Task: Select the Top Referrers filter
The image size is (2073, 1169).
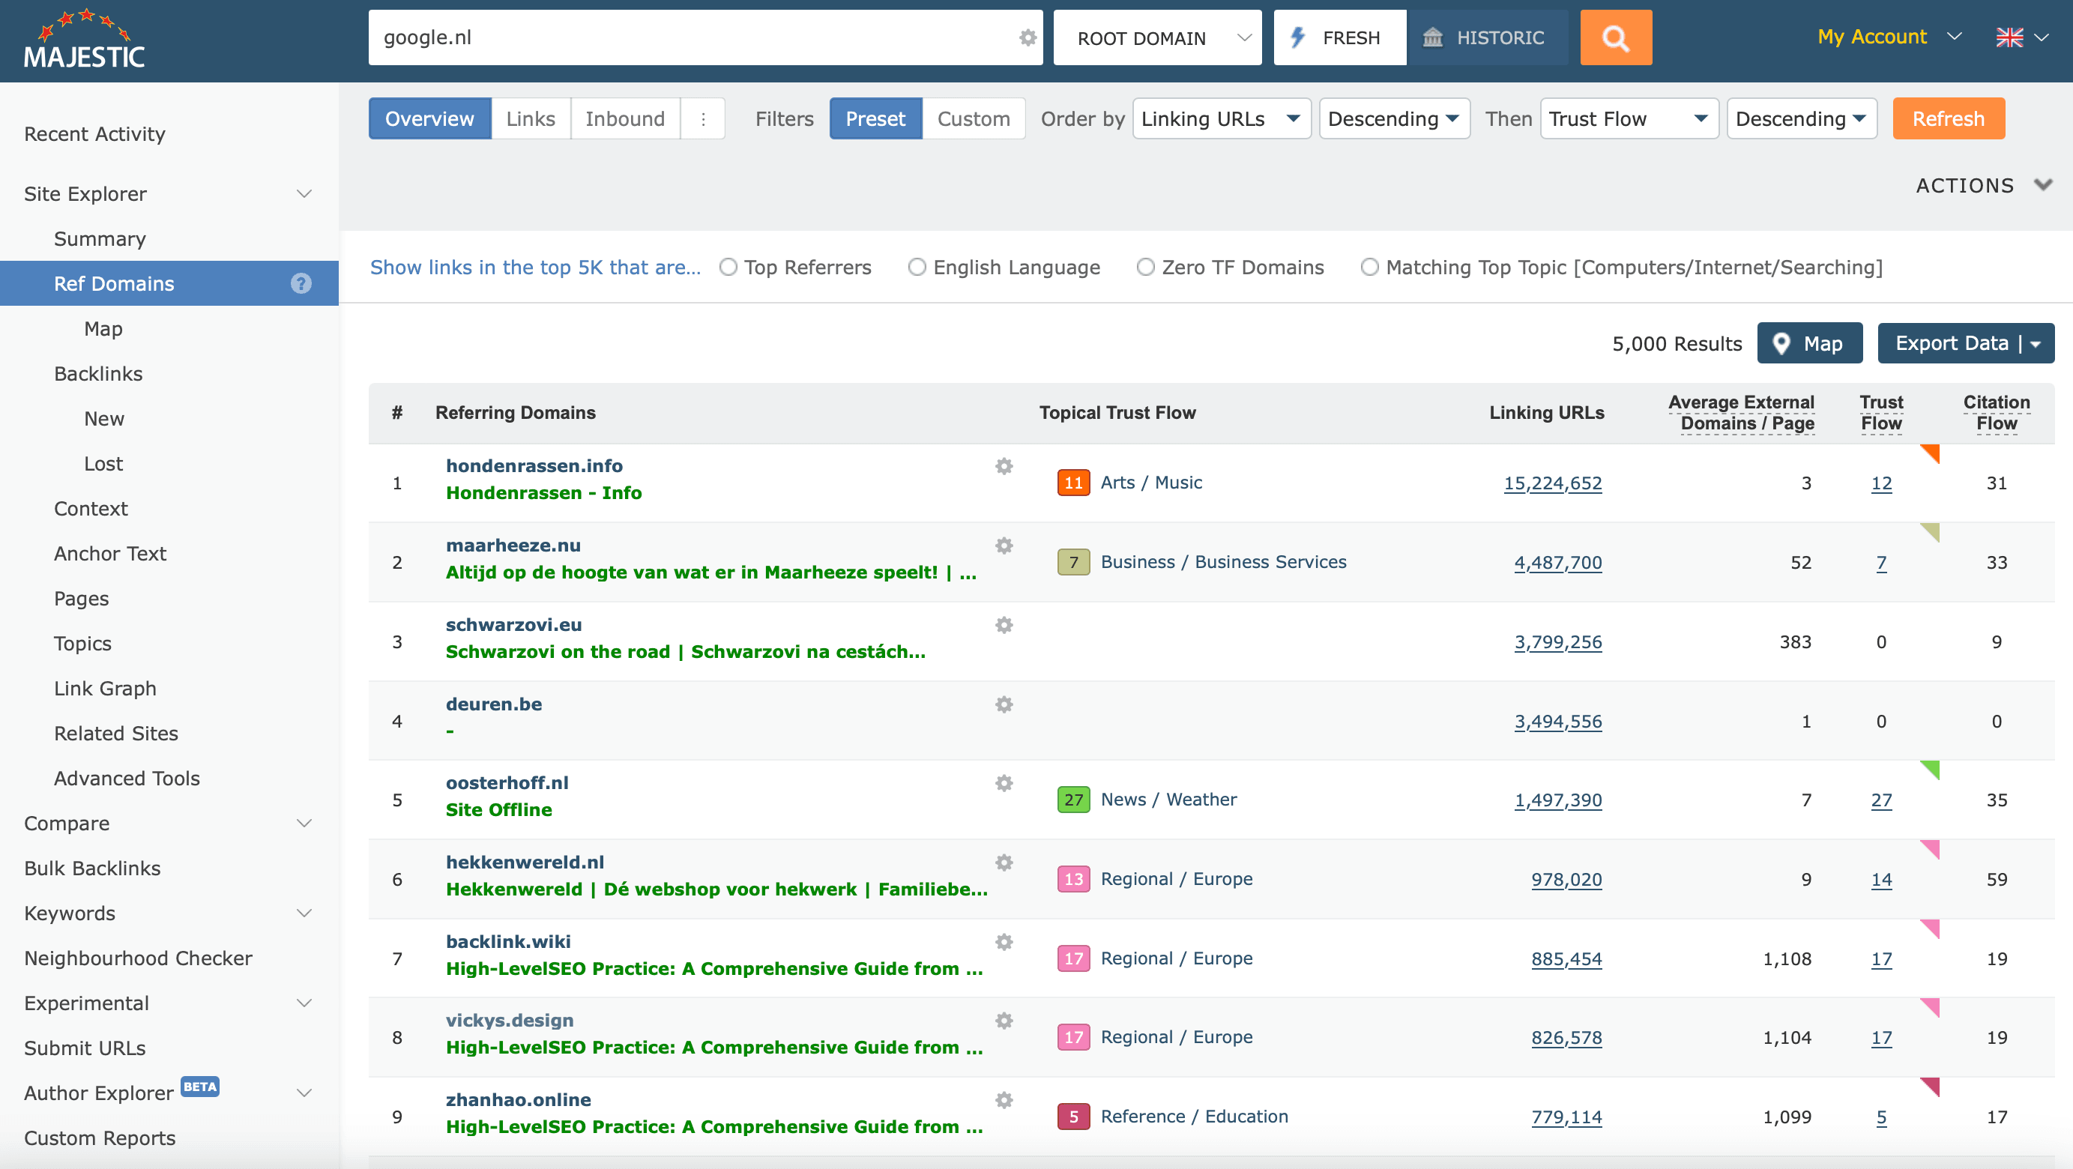Action: point(728,267)
